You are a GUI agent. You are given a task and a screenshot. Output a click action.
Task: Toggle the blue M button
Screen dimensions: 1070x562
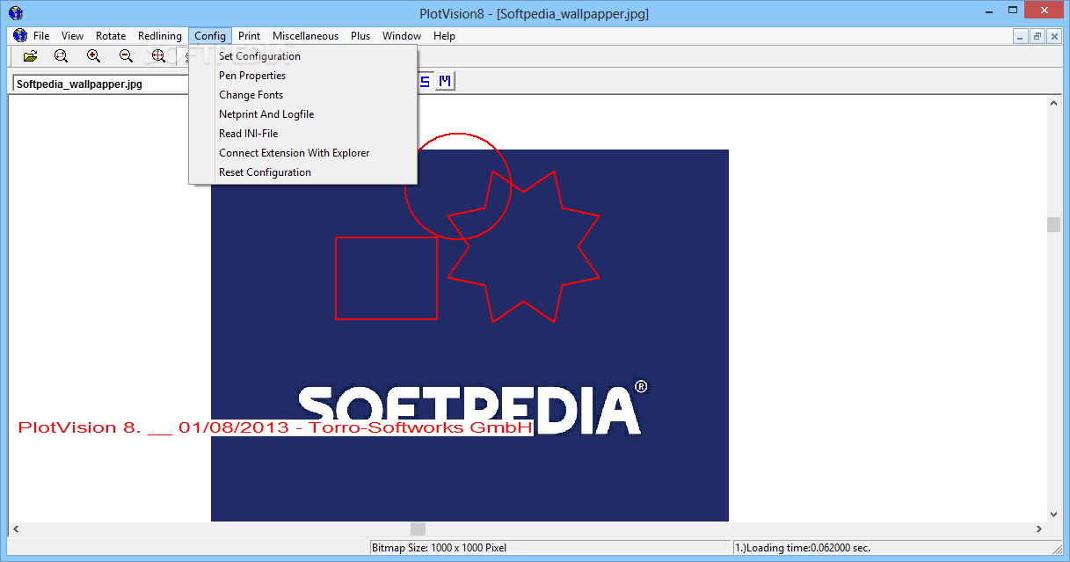(445, 82)
